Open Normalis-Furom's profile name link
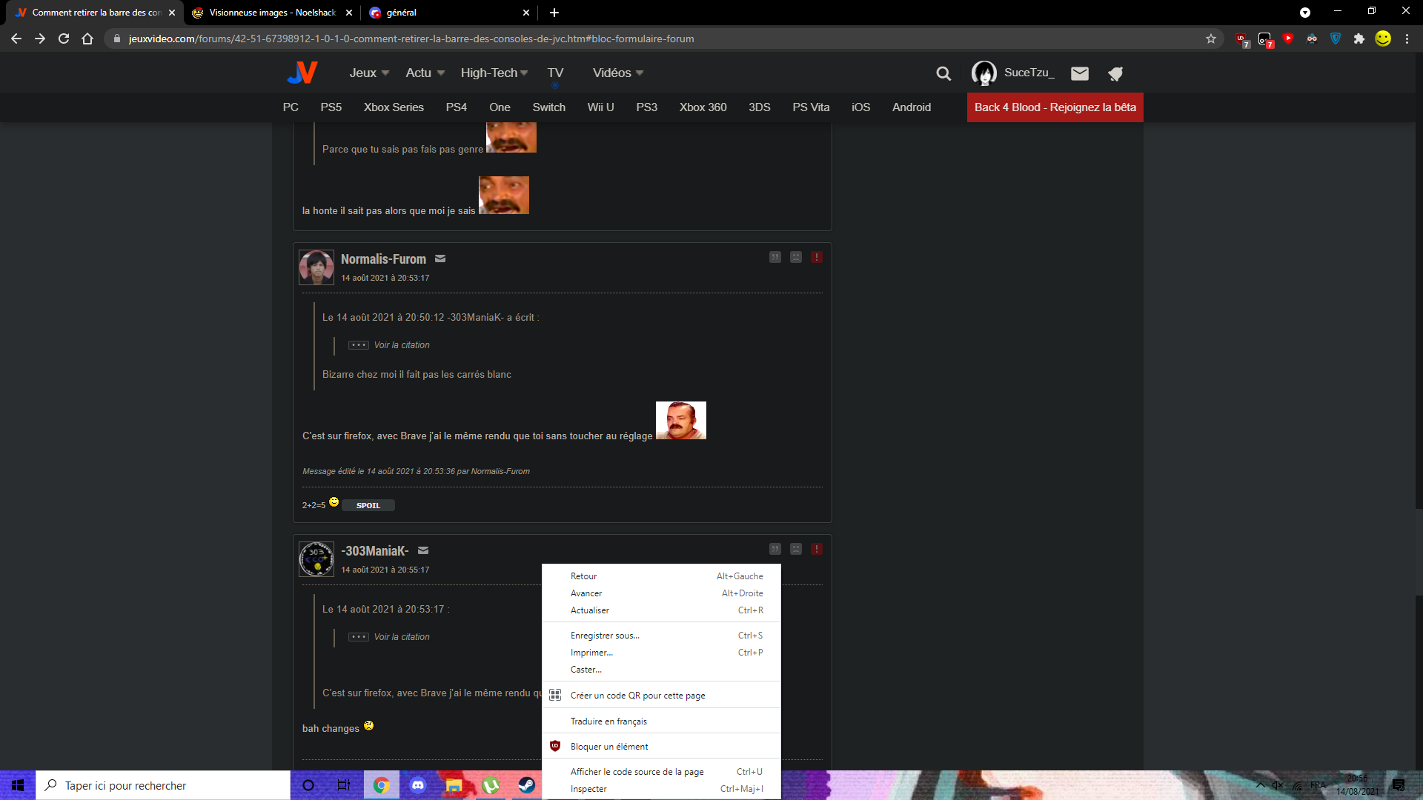This screenshot has height=800, width=1423. (x=383, y=259)
